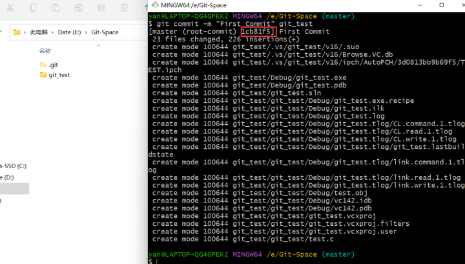The height and width of the screenshot is (264, 465).
Task: Open the SSD (C:) drive in navigation pane
Action: (14, 166)
